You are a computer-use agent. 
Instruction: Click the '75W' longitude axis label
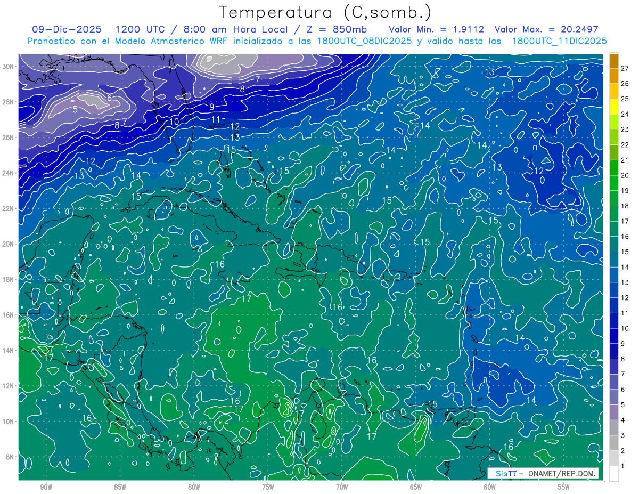(268, 487)
